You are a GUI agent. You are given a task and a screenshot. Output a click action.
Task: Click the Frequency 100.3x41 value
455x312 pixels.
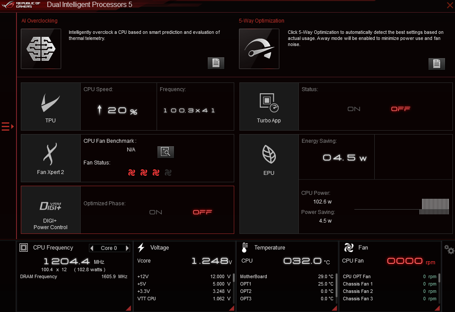click(x=189, y=110)
